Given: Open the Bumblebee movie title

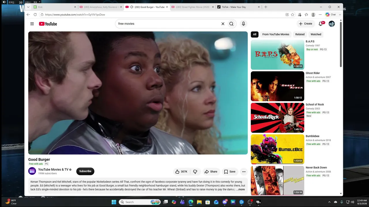Looking at the screenshot, I should (312, 136).
